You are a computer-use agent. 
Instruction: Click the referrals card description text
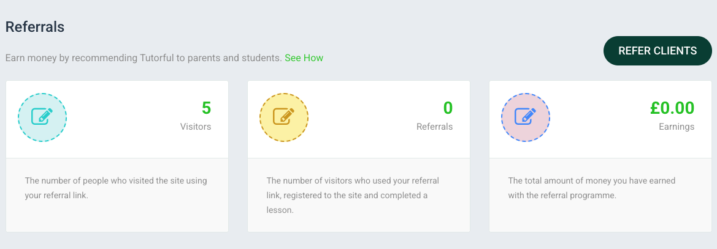[353, 195]
